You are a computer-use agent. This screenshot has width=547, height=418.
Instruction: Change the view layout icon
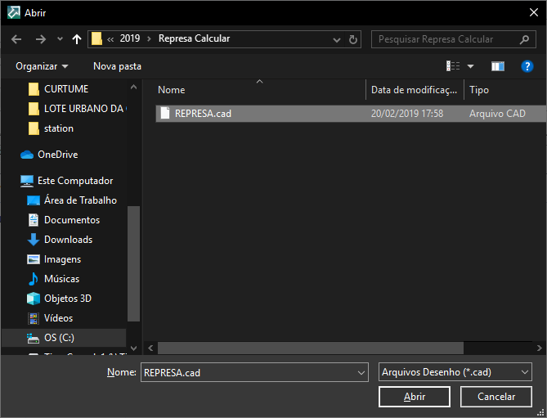[453, 66]
